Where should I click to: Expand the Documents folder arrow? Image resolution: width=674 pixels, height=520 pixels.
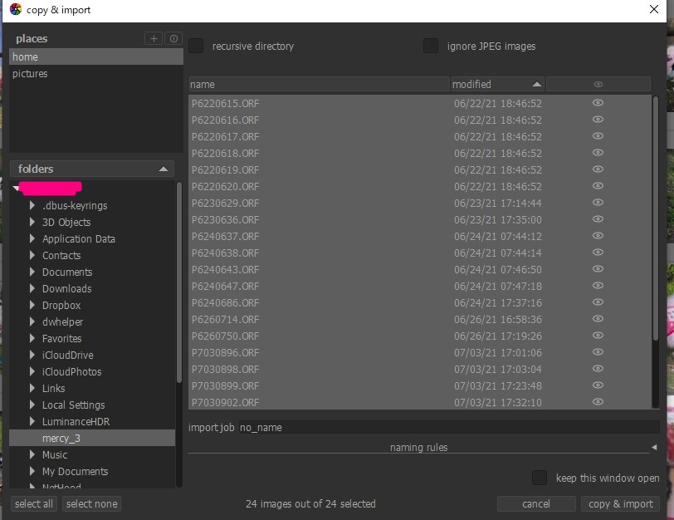pyautogui.click(x=32, y=272)
